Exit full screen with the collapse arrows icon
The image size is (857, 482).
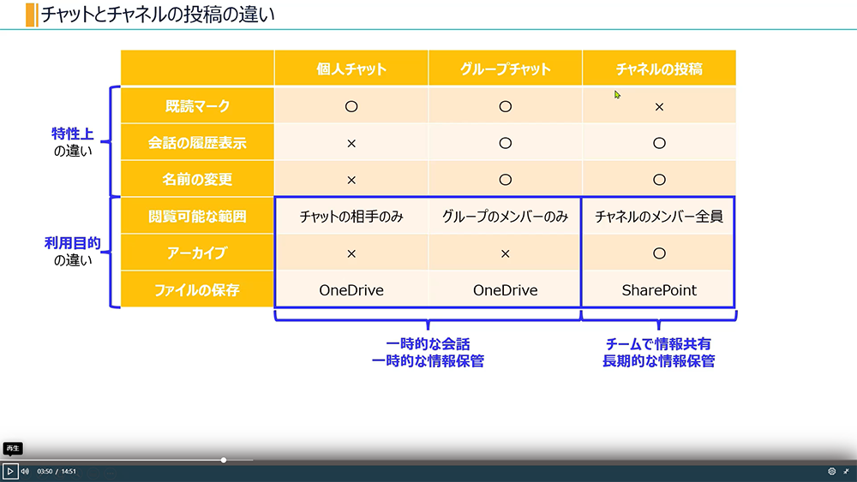tap(846, 471)
